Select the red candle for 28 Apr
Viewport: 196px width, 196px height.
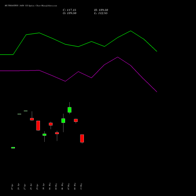[x=32, y=119]
